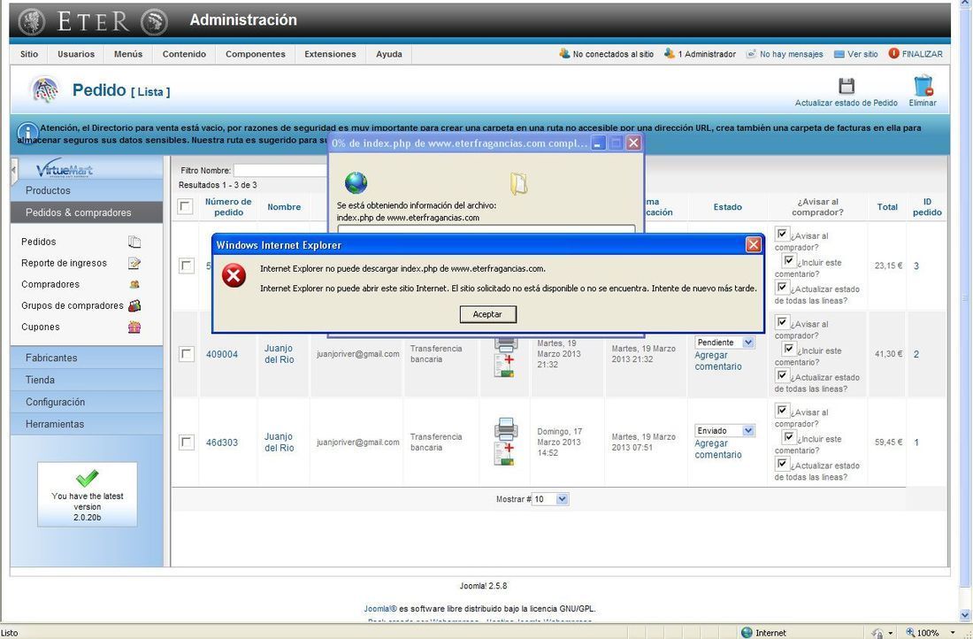Expand the Fabricantes section

coord(87,358)
